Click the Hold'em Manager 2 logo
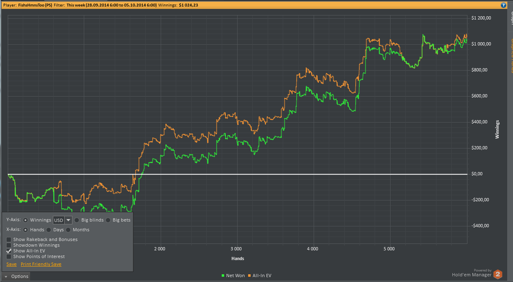The height and width of the screenshot is (282, 513). pos(498,275)
